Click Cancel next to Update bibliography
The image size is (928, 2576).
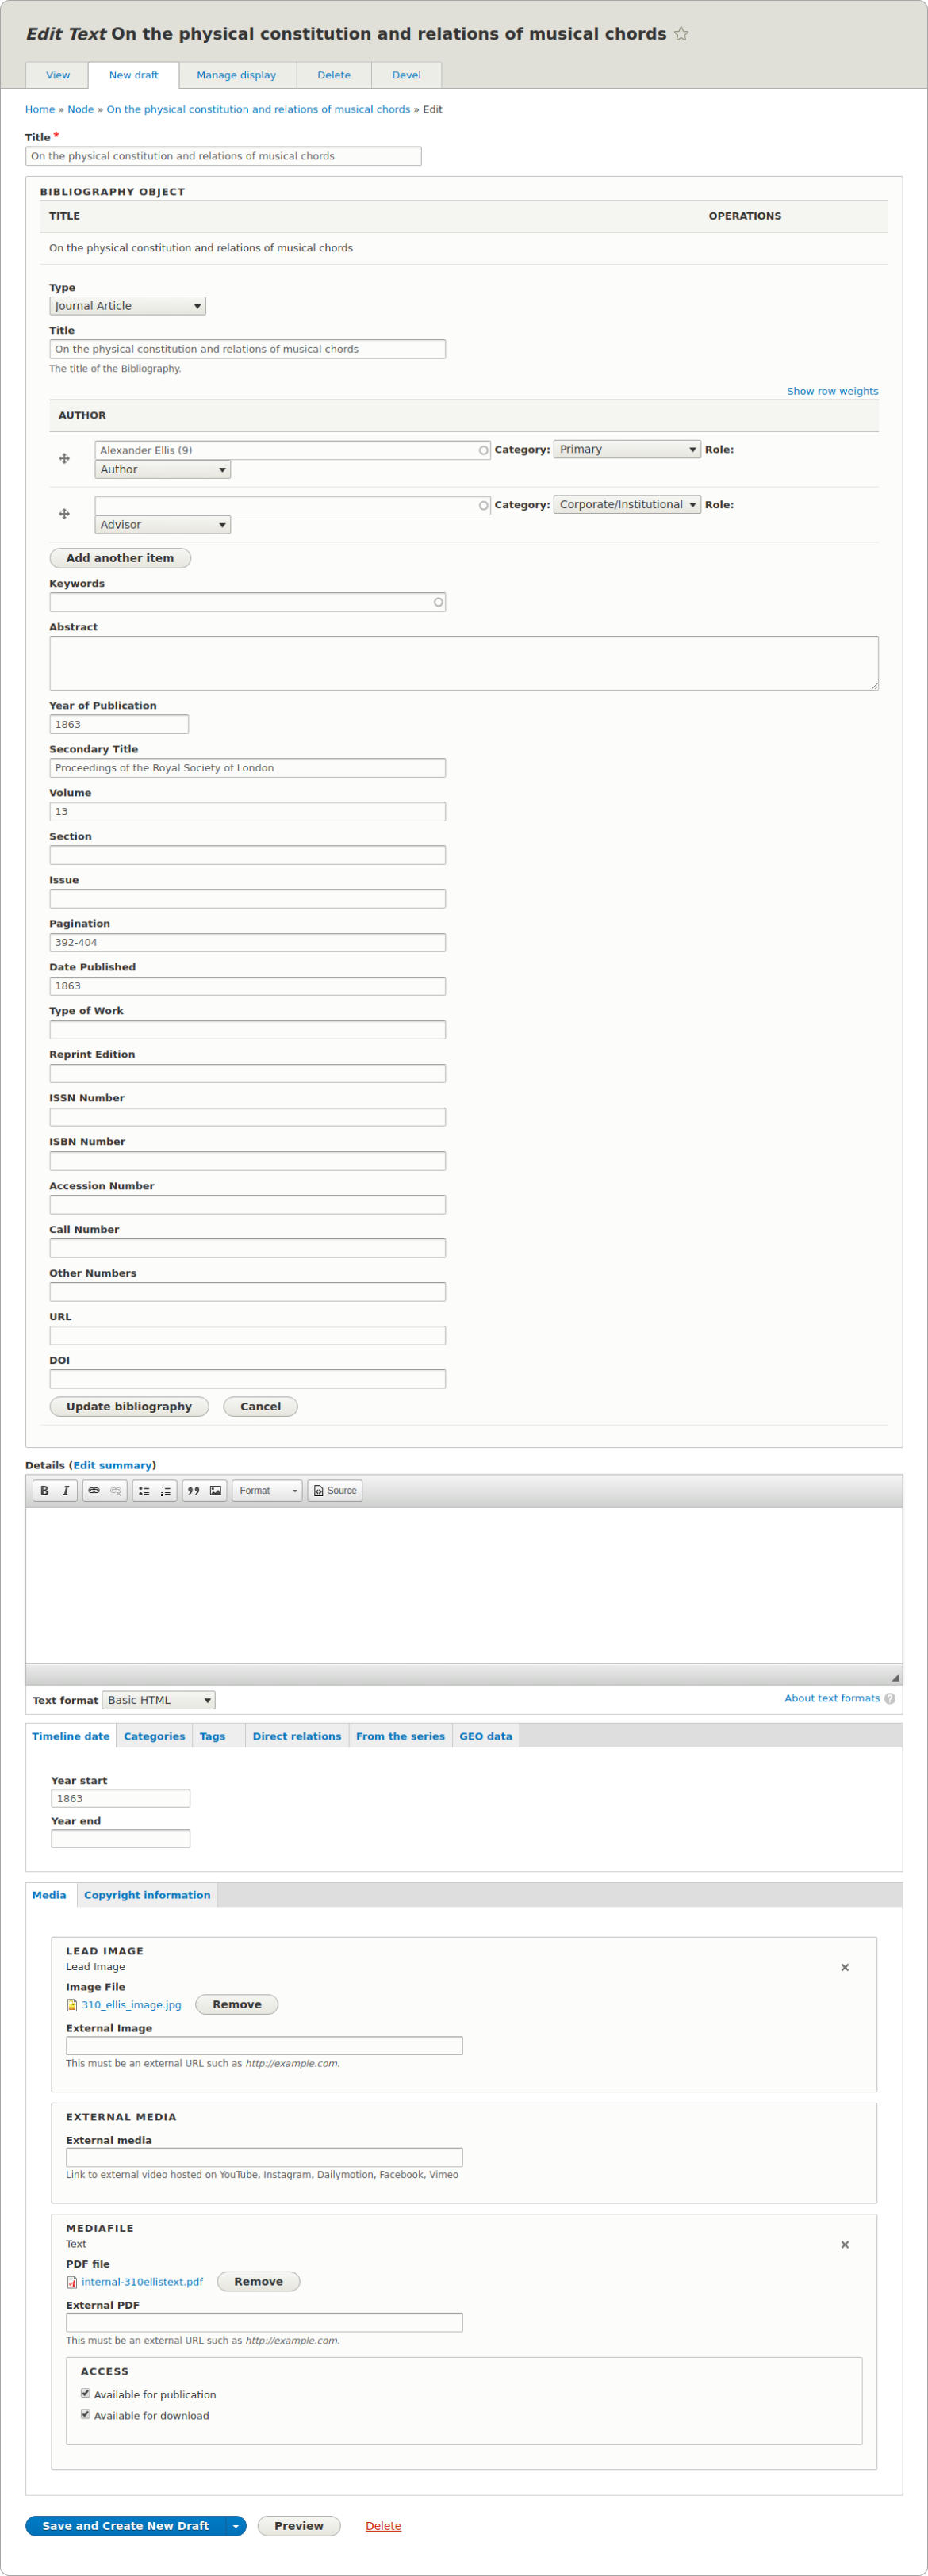[260, 1406]
